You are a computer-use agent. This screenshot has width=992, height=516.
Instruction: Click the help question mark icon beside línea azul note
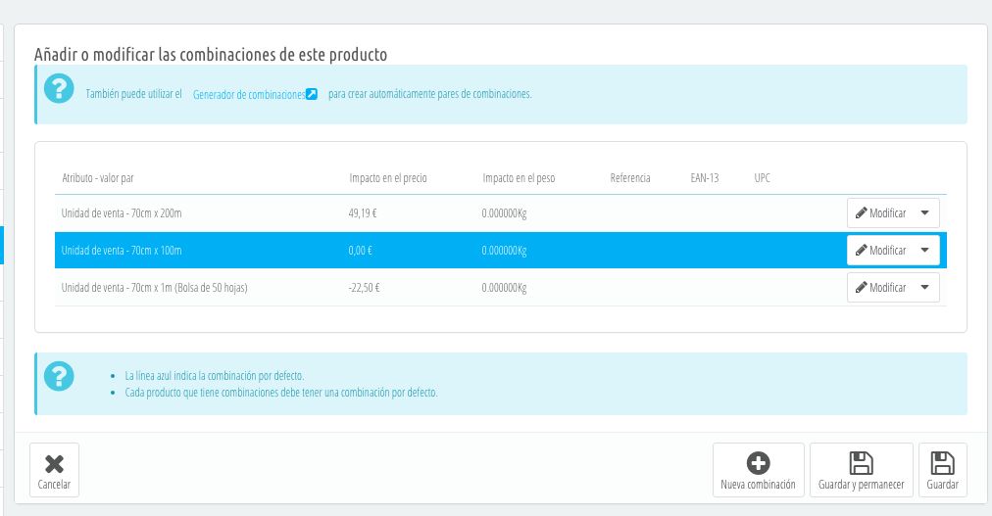[x=59, y=376]
